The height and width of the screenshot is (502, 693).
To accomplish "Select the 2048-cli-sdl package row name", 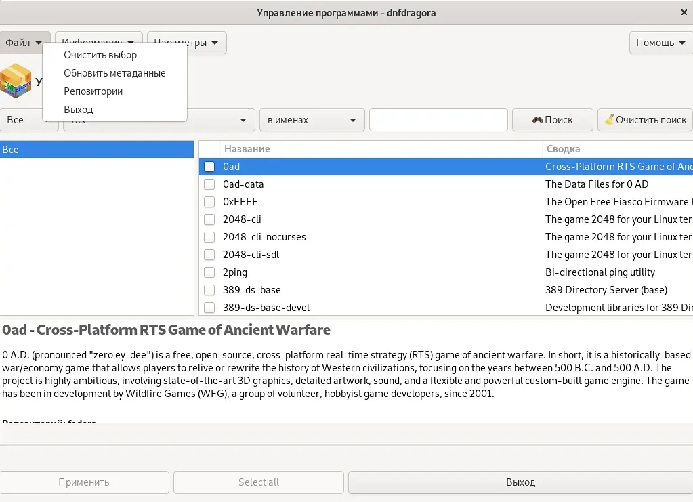I will pos(251,255).
